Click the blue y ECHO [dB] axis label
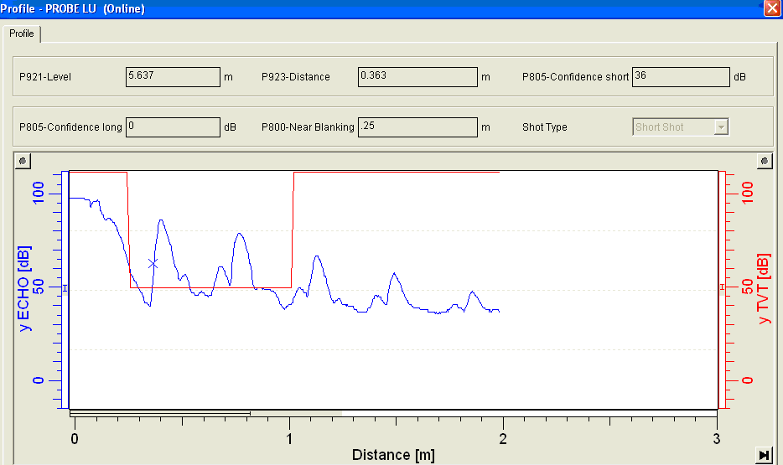 click(23, 288)
